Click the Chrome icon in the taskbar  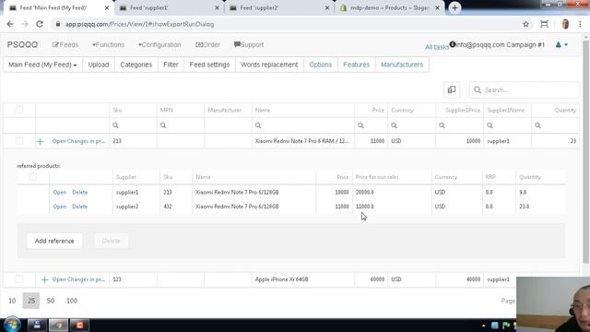point(57,325)
